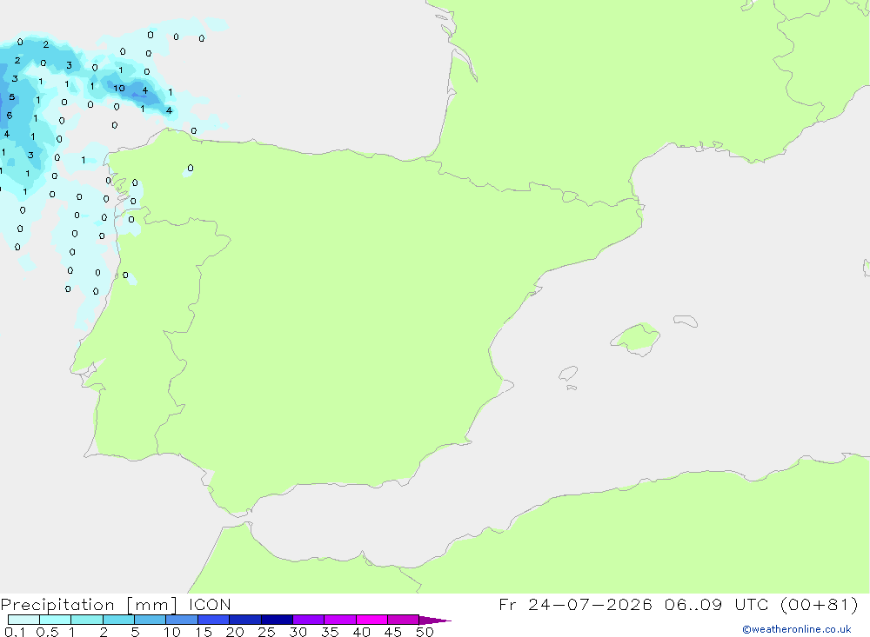The width and height of the screenshot is (870, 637).
Task: Click the legend label '50'
Action: coord(425,632)
